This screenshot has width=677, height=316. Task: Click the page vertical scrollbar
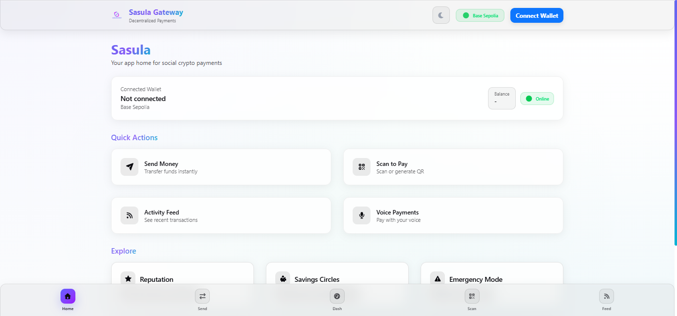[x=675, y=124]
